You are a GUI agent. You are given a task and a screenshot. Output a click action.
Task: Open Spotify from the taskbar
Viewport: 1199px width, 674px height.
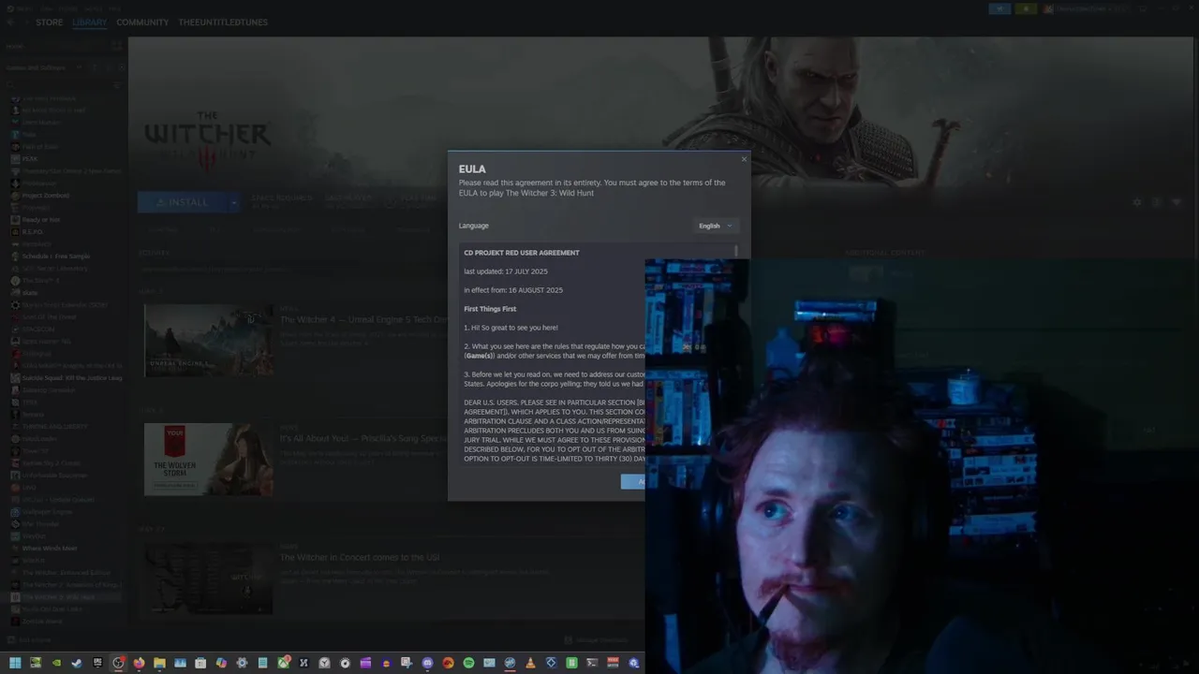(x=468, y=663)
